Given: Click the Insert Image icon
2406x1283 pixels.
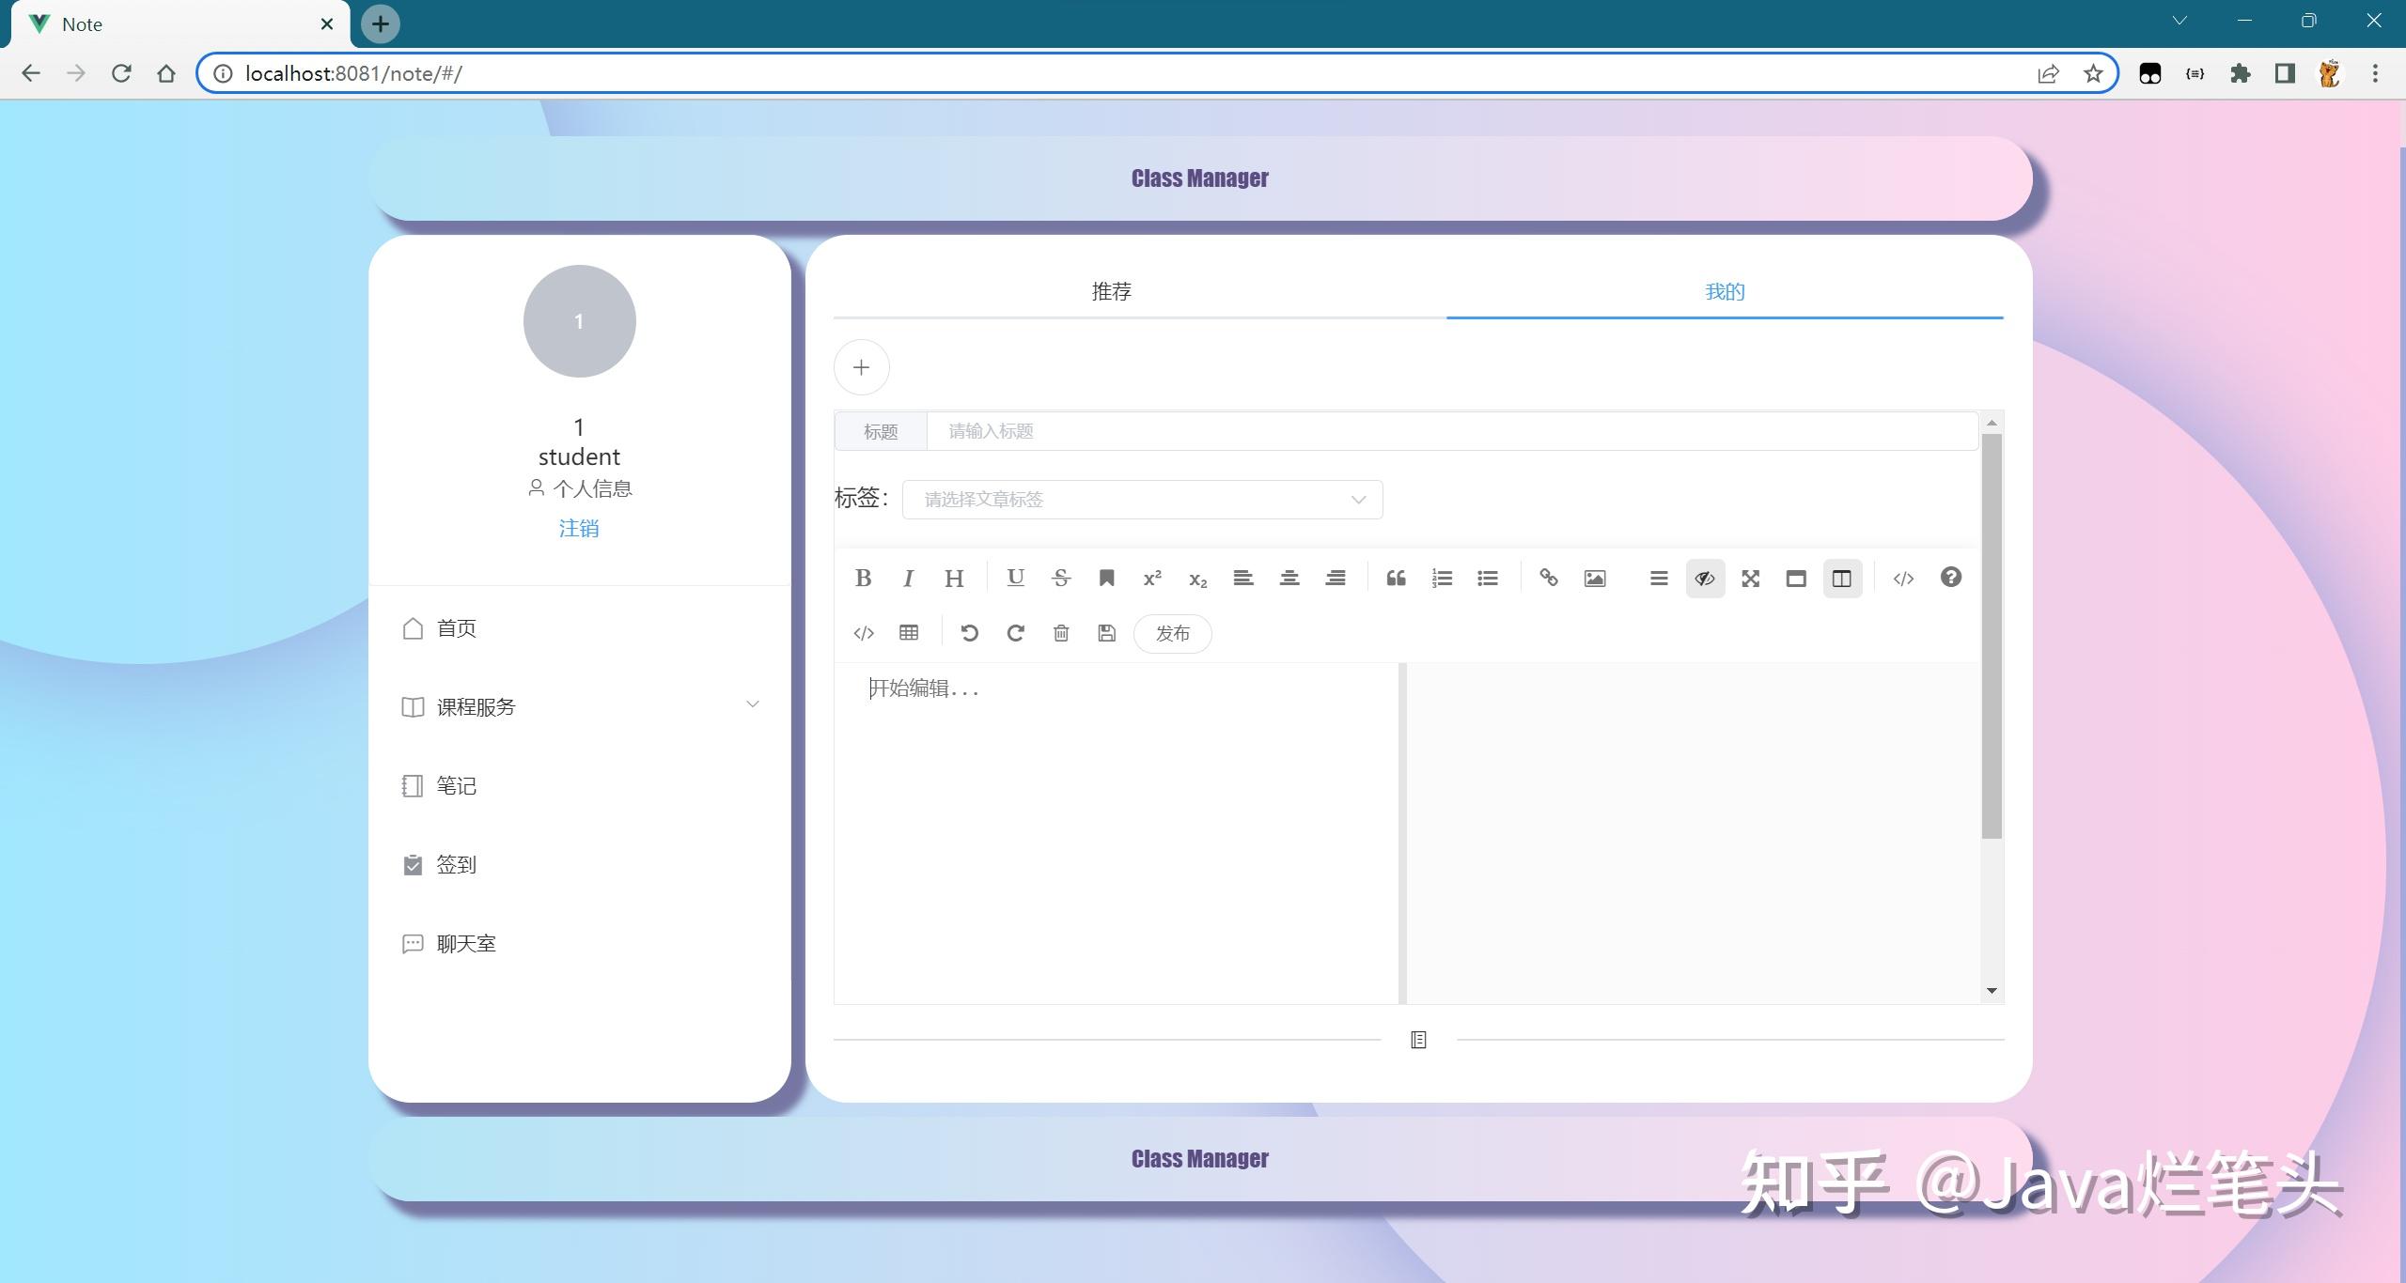Looking at the screenshot, I should point(1593,577).
